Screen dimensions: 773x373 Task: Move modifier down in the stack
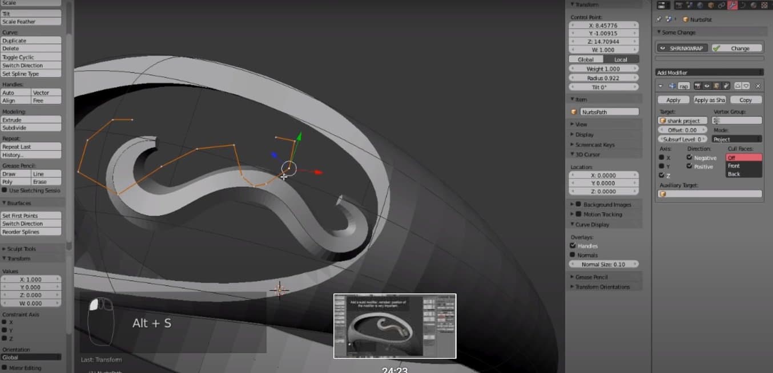click(746, 86)
